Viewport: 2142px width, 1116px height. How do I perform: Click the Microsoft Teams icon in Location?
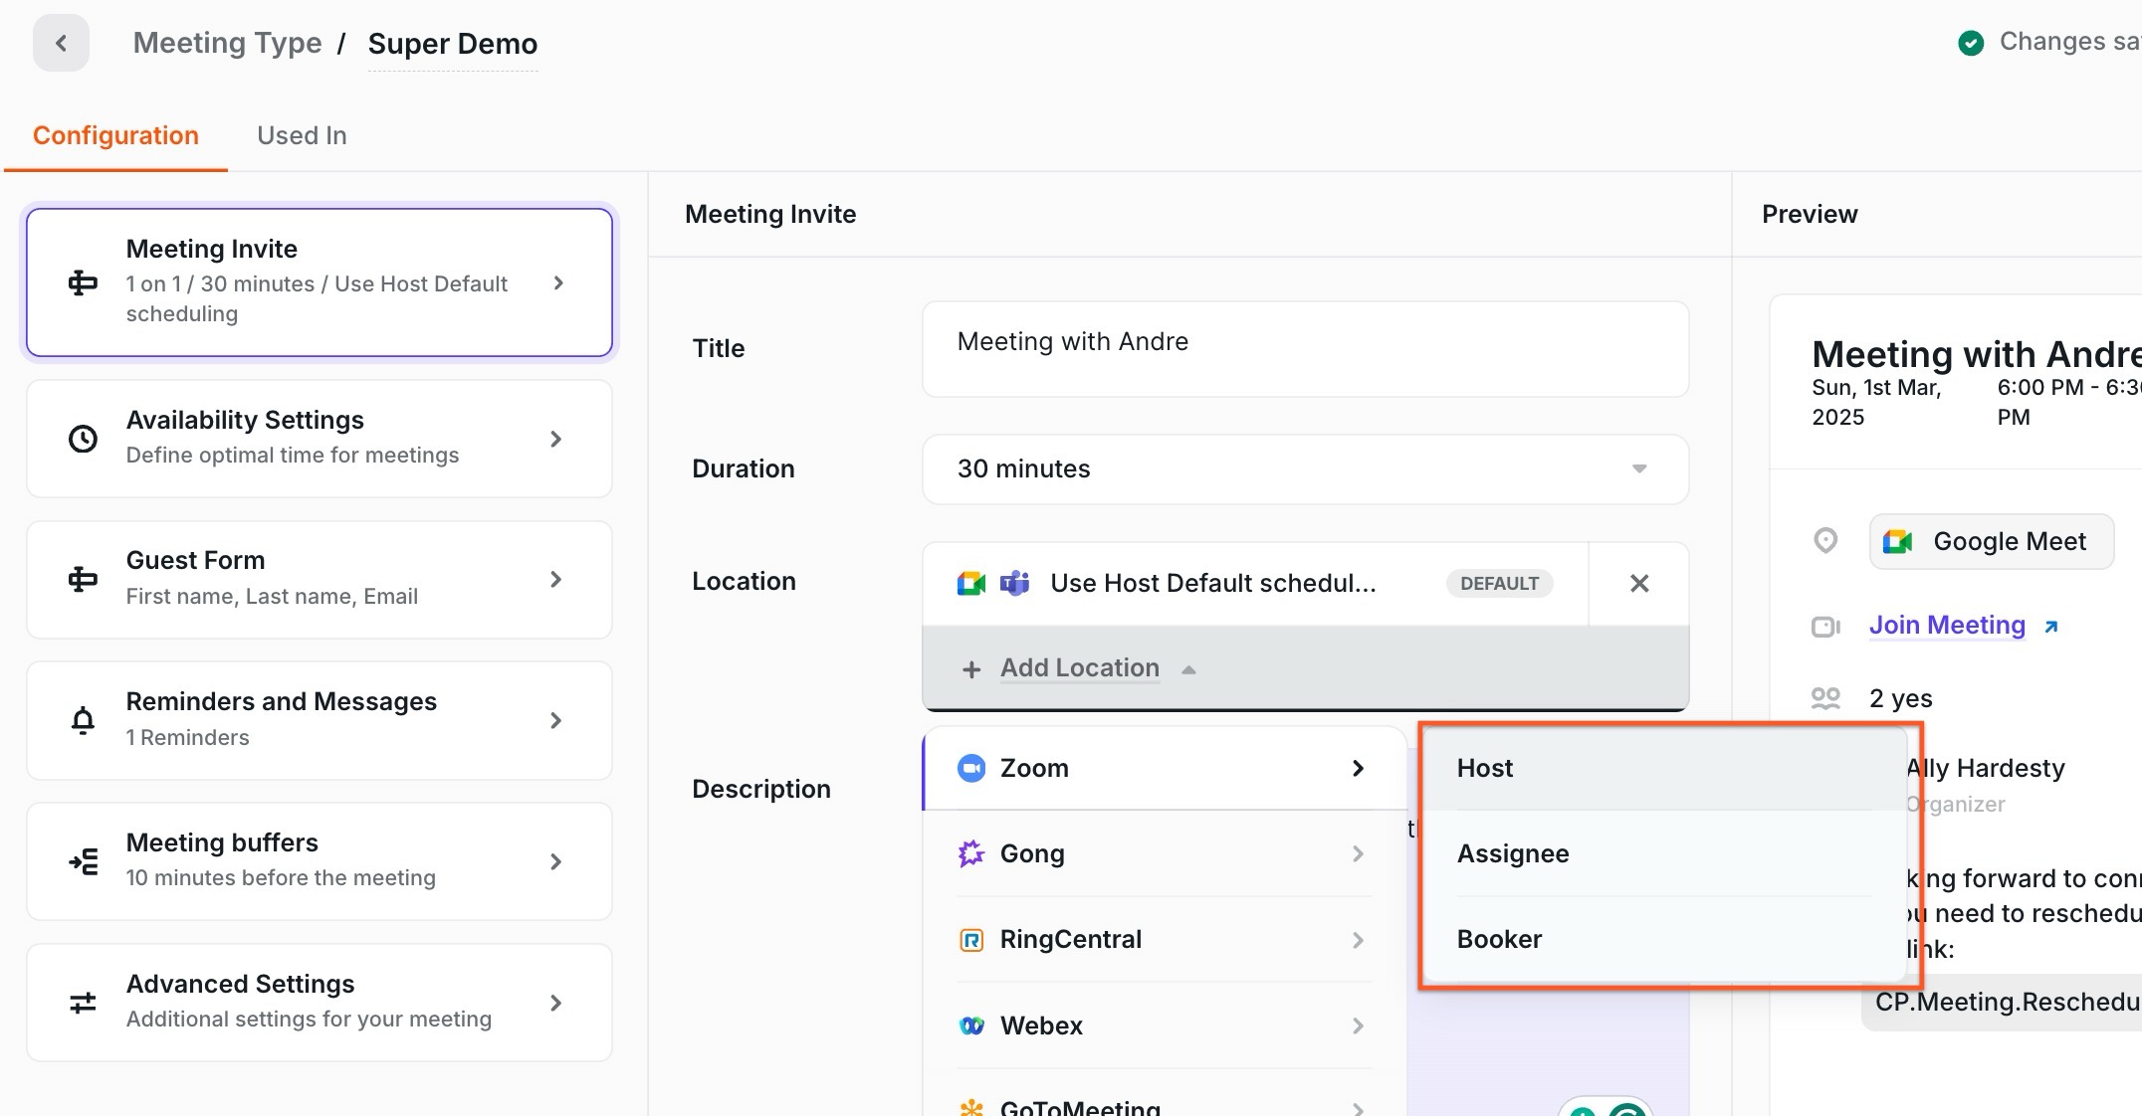click(x=1014, y=584)
